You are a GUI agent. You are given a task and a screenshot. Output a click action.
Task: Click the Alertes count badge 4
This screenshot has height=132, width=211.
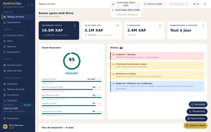tap(121, 48)
